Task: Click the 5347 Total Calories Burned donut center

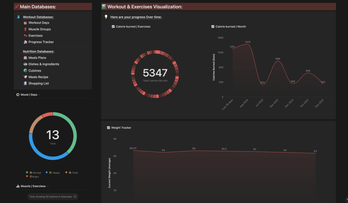Action: click(155, 74)
